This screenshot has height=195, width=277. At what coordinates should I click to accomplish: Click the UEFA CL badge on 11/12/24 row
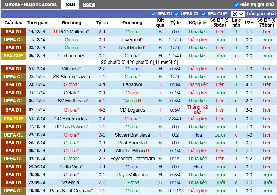(x=14, y=40)
